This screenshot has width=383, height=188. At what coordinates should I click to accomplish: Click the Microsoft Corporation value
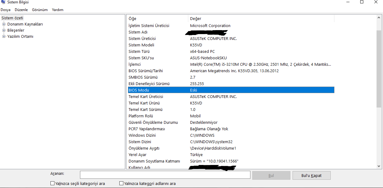point(210,25)
